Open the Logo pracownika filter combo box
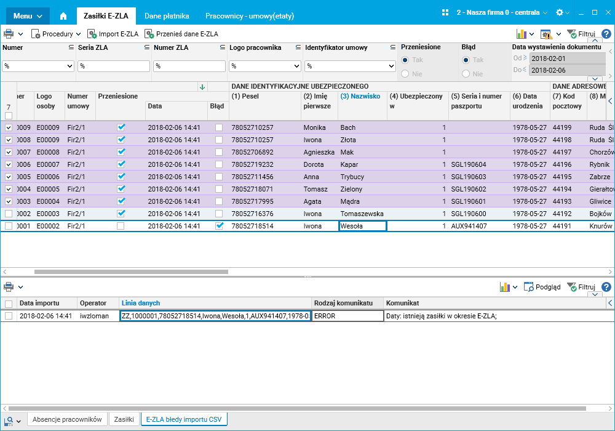The image size is (615, 431). [296, 66]
